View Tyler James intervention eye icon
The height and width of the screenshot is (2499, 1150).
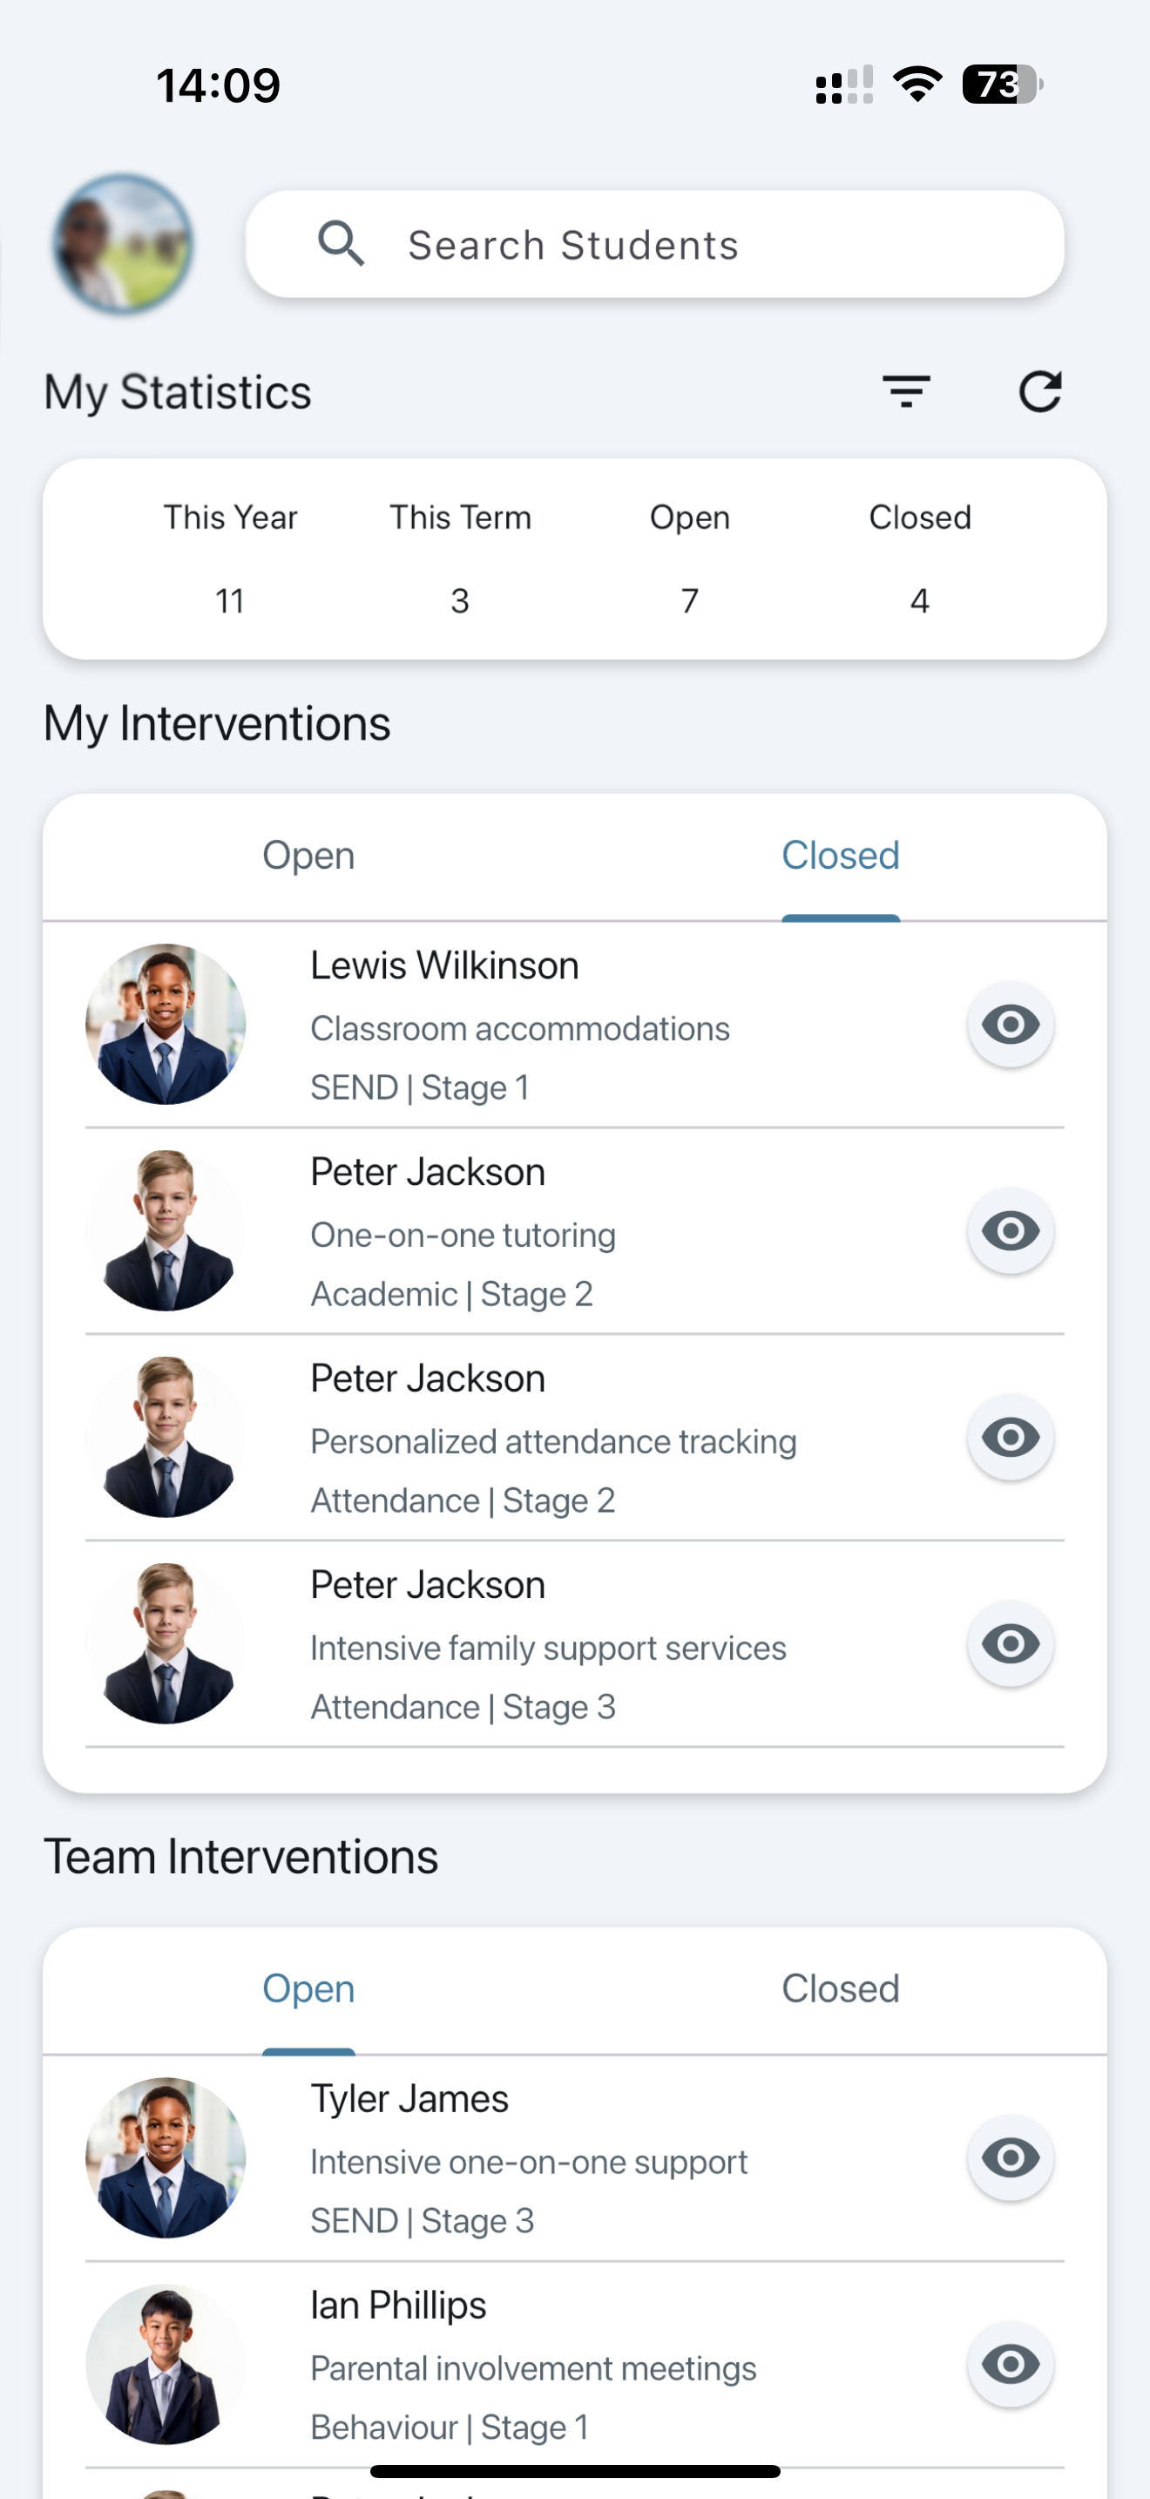coord(1010,2158)
